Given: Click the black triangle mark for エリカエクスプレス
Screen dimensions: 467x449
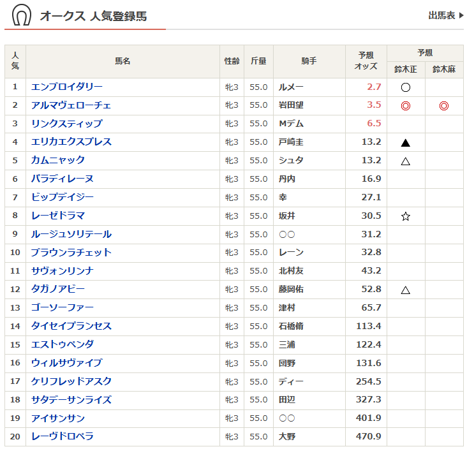Looking at the screenshot, I should click(406, 143).
